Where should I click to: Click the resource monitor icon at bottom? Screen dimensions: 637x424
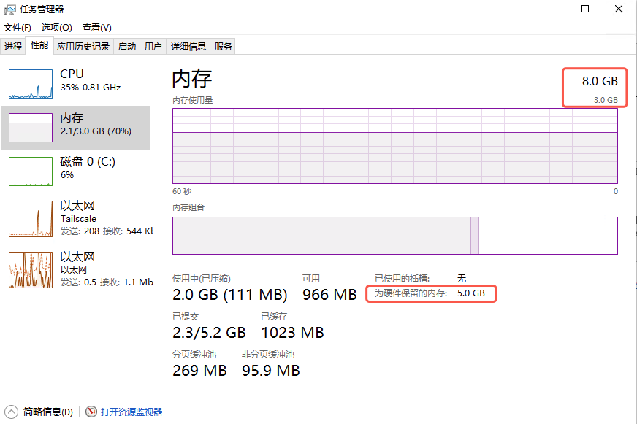91,412
